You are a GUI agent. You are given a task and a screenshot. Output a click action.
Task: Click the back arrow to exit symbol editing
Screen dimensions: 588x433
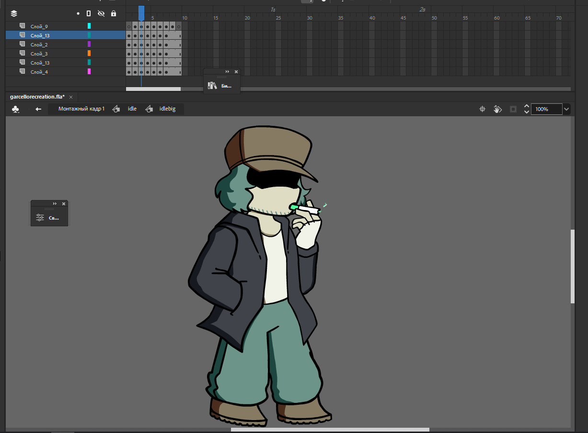tap(38, 109)
